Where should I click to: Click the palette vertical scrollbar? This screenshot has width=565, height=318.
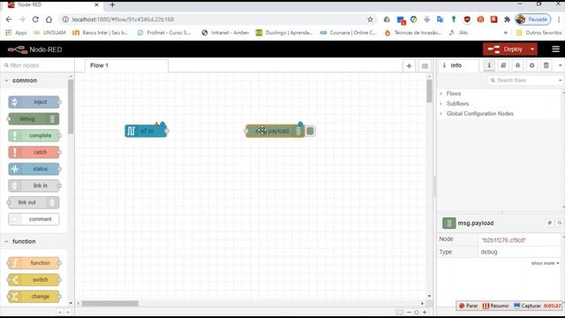[x=71, y=107]
